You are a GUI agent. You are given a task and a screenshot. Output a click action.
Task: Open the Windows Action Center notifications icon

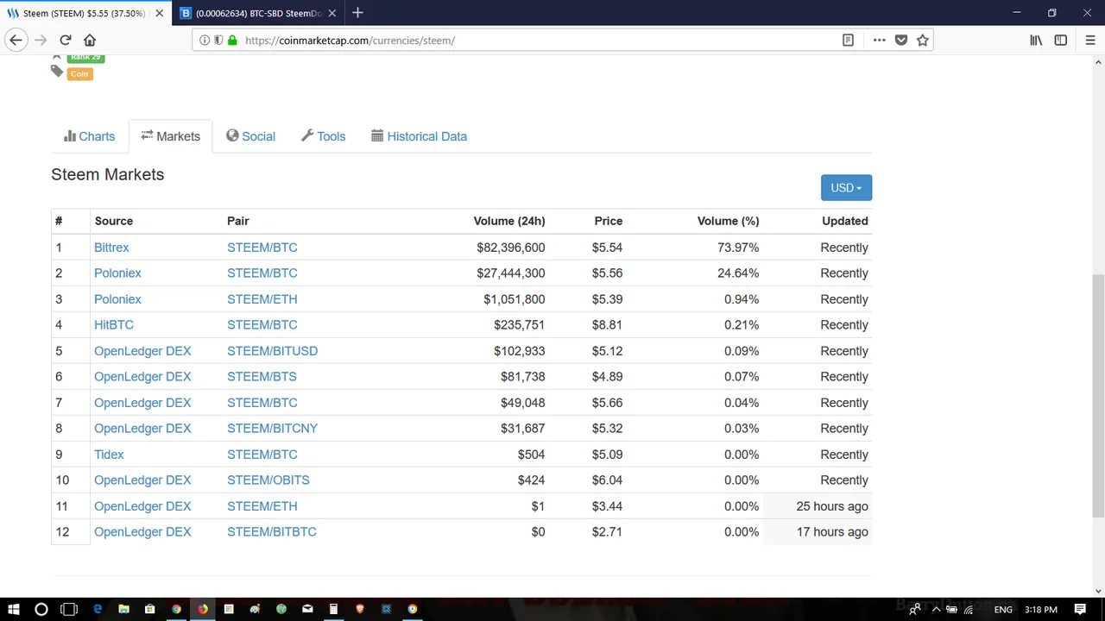tap(1080, 609)
